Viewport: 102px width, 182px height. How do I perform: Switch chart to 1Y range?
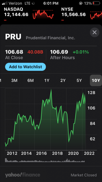pyautogui.click(x=47, y=80)
